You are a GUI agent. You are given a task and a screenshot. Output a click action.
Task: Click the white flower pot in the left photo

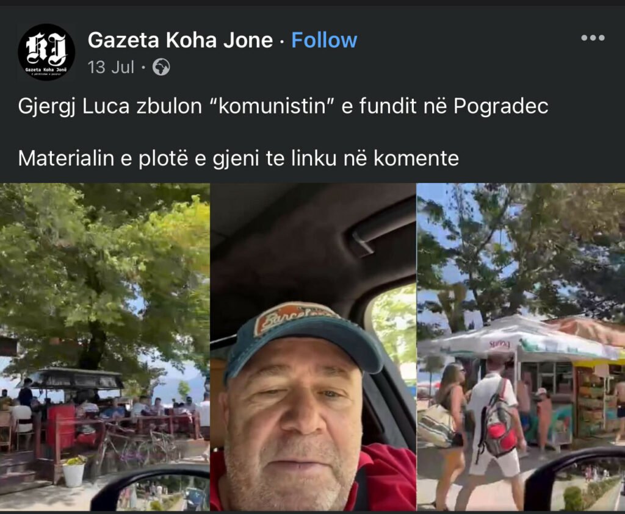point(73,472)
